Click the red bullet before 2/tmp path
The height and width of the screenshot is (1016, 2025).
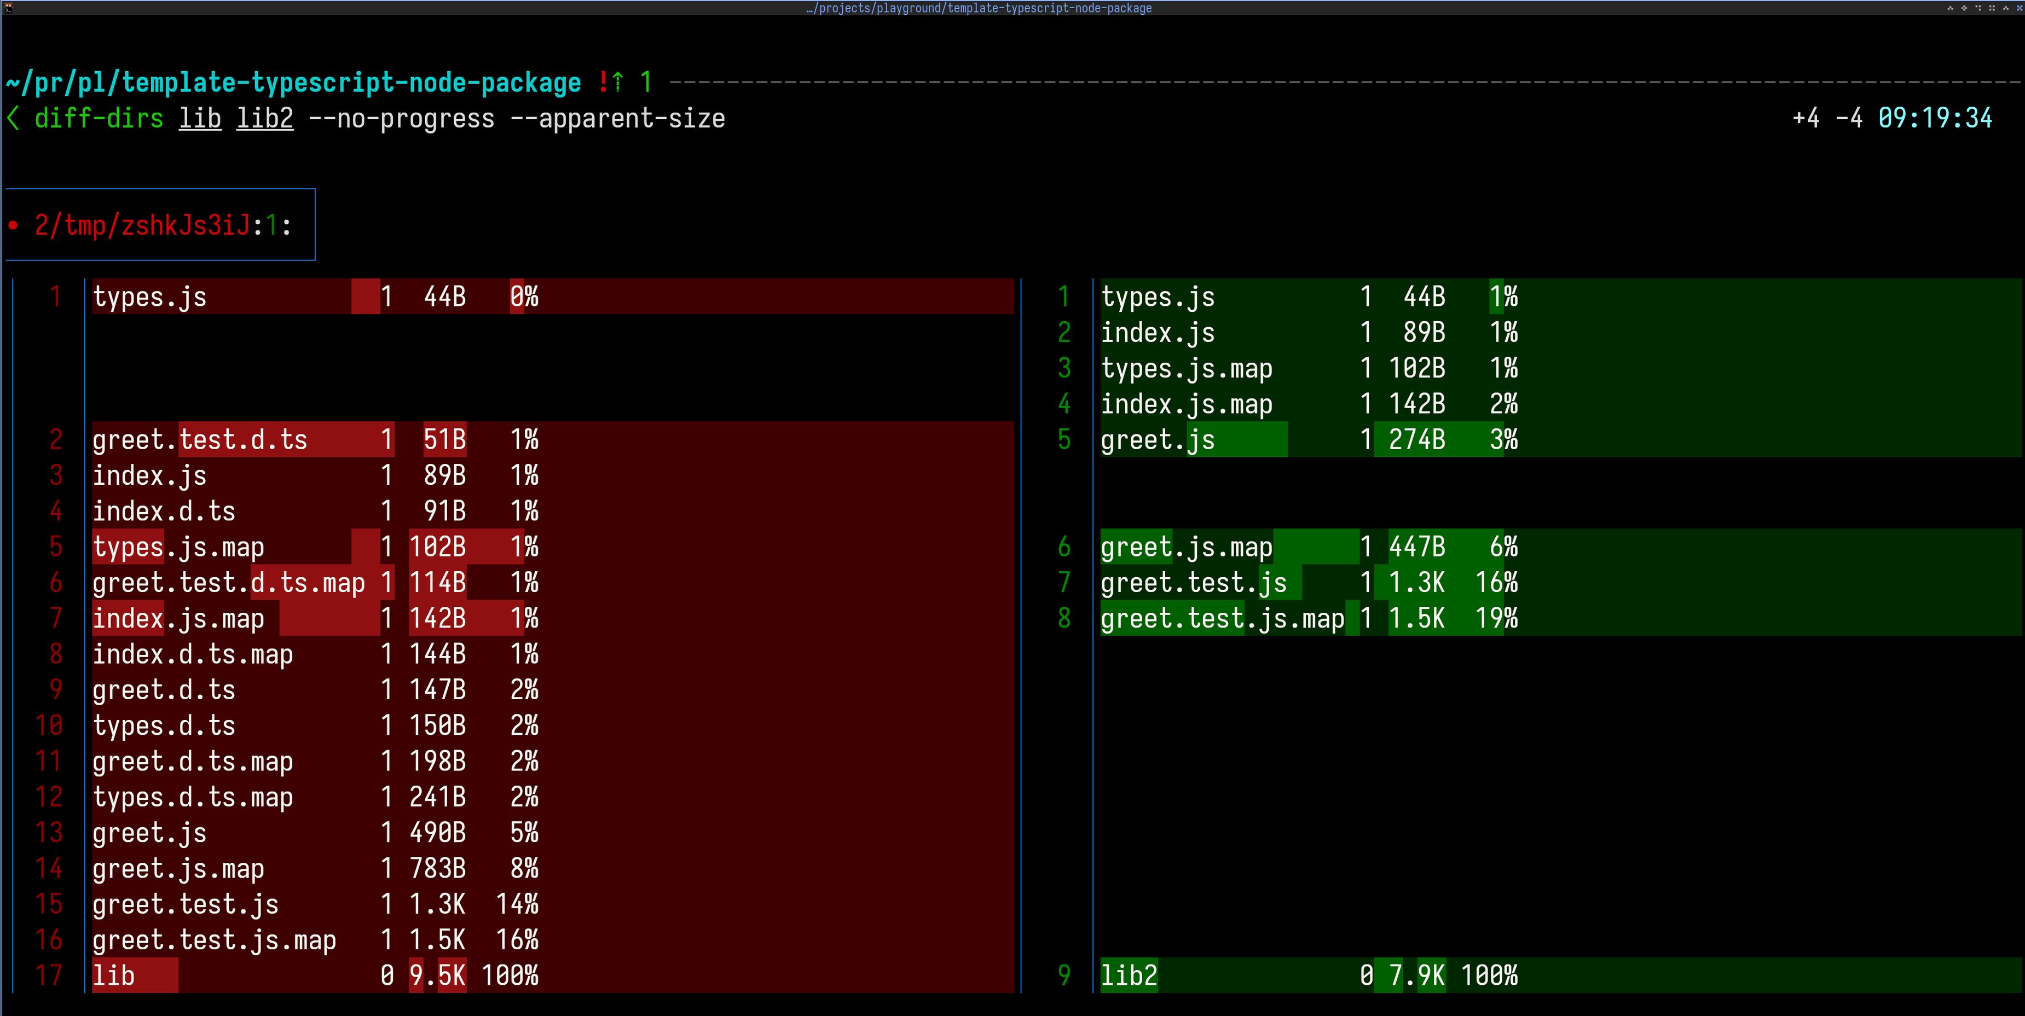coord(13,227)
